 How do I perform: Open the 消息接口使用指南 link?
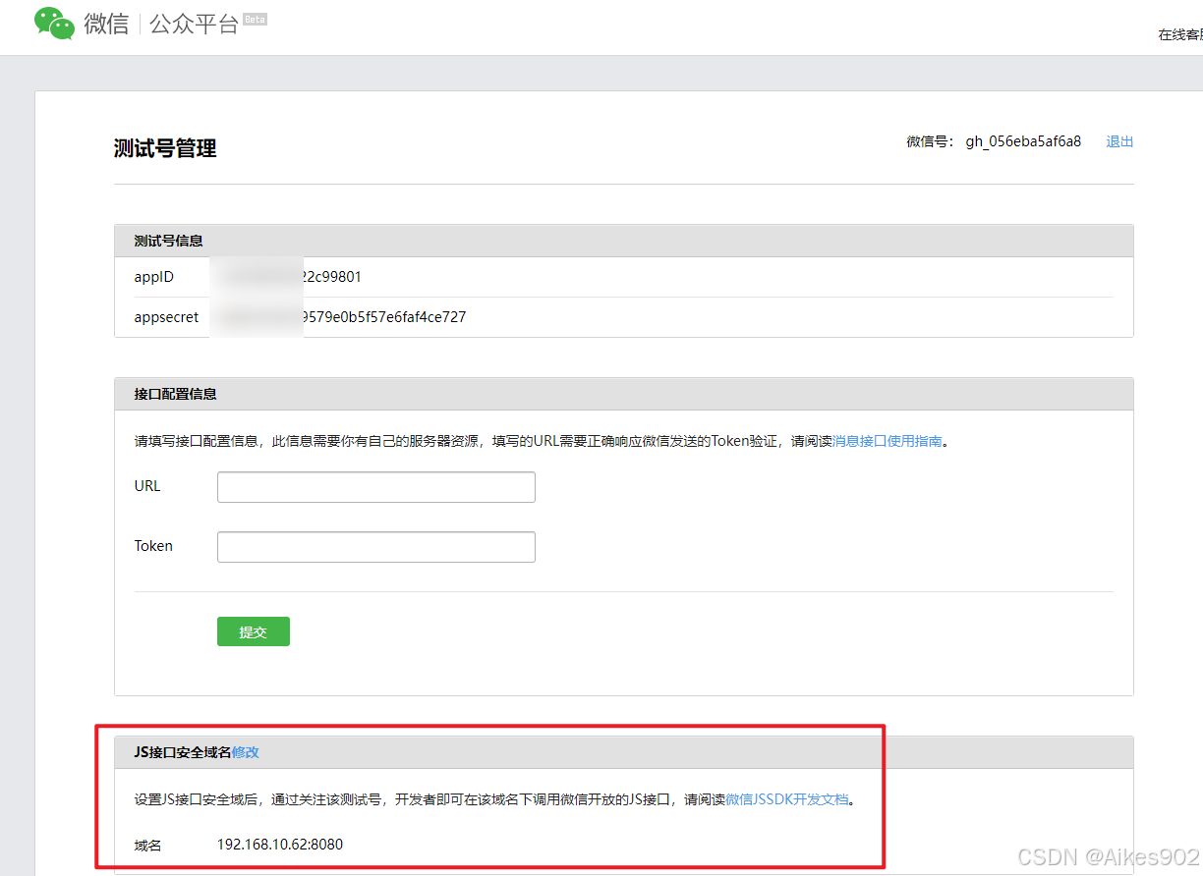(888, 442)
